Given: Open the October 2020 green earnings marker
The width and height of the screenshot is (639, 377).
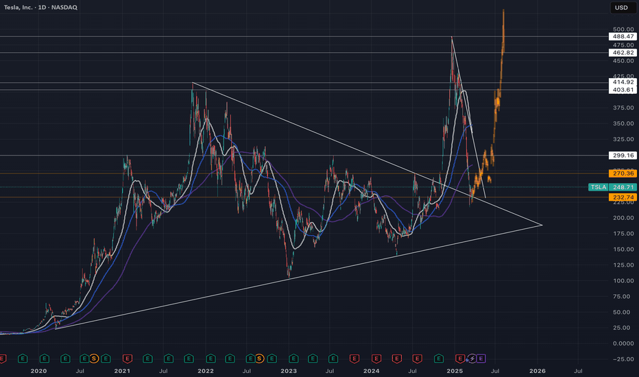Looking at the screenshot, I should [x=106, y=358].
